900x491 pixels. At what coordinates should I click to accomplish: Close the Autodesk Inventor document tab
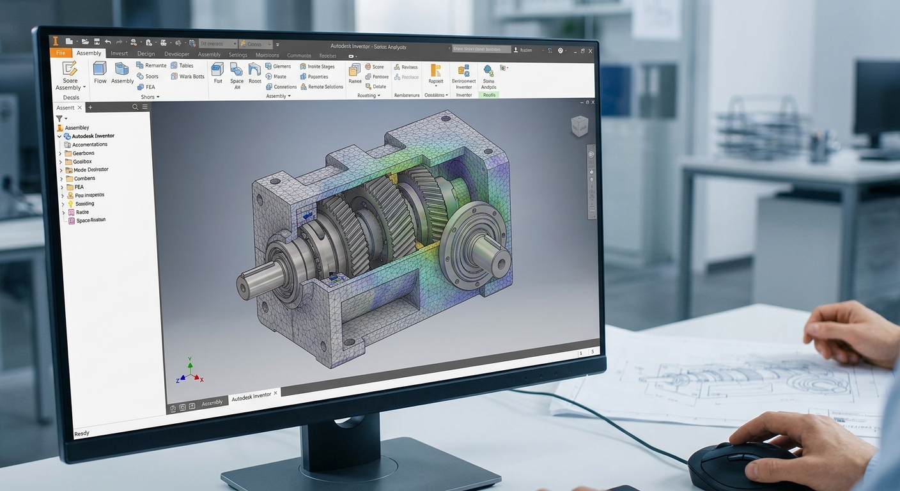coord(276,393)
